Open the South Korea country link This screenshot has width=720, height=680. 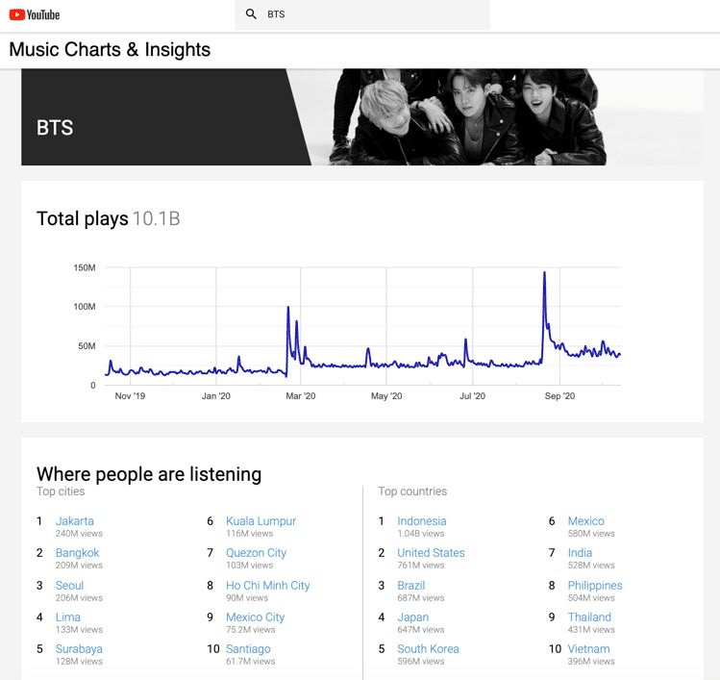click(x=428, y=649)
